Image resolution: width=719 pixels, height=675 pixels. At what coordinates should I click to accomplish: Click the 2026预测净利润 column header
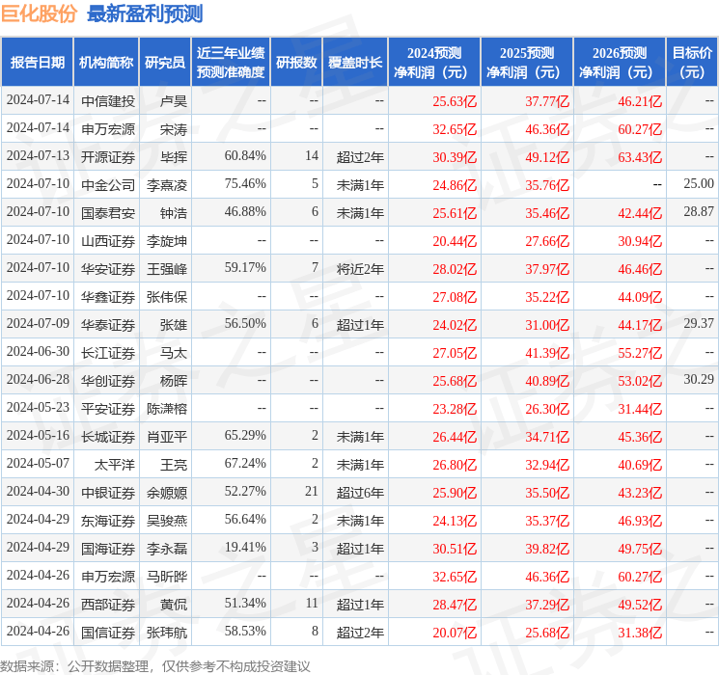click(620, 63)
